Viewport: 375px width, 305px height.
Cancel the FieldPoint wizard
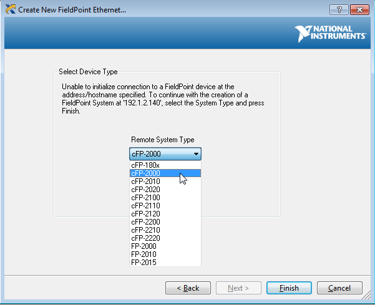(339, 288)
